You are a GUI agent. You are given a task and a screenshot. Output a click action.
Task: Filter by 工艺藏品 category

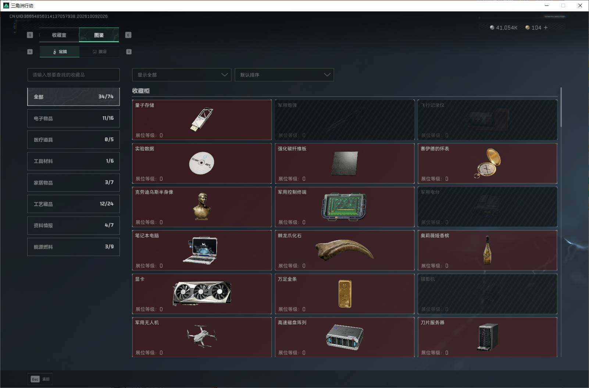(74, 204)
